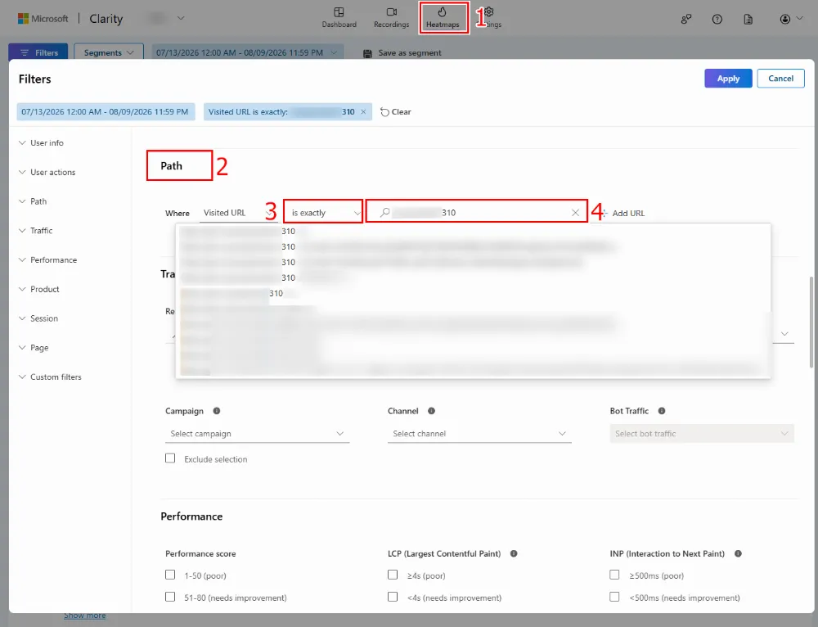Open the help question mark icon
Screen dimensions: 818x627
(x=717, y=19)
